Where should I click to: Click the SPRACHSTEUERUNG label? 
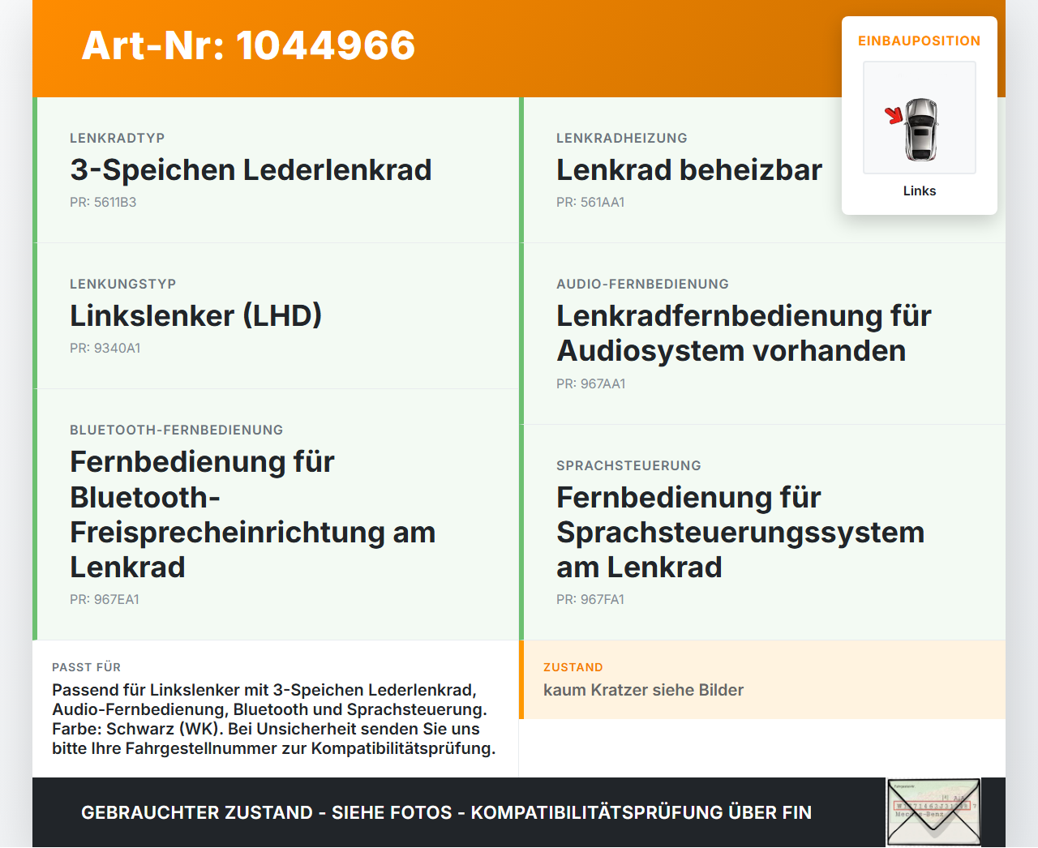(x=629, y=465)
